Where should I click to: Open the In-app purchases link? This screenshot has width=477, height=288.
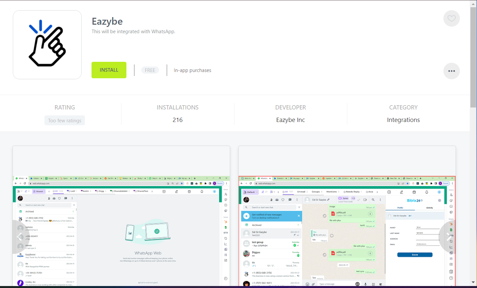tap(192, 70)
